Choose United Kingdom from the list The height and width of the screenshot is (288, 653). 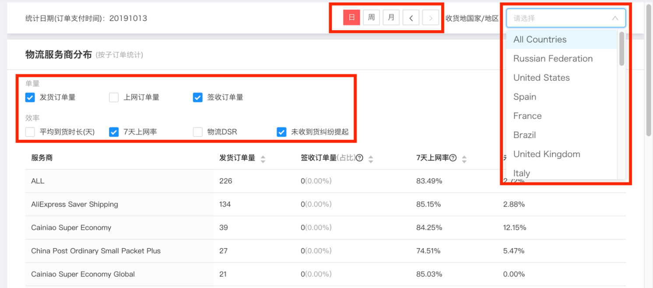562,154
